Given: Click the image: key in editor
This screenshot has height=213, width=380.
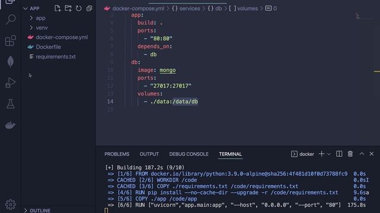Looking at the screenshot, I should click(x=145, y=70).
